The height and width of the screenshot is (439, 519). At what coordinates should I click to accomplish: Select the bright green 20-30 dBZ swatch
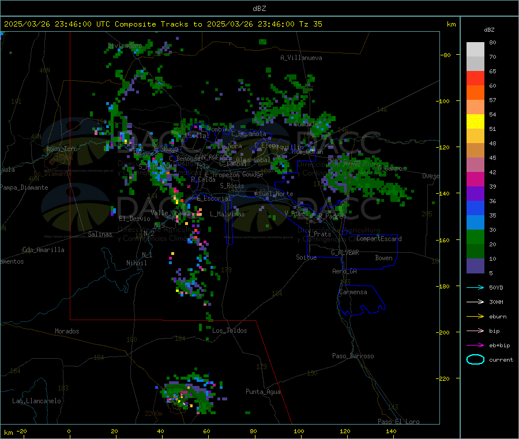pyautogui.click(x=475, y=237)
